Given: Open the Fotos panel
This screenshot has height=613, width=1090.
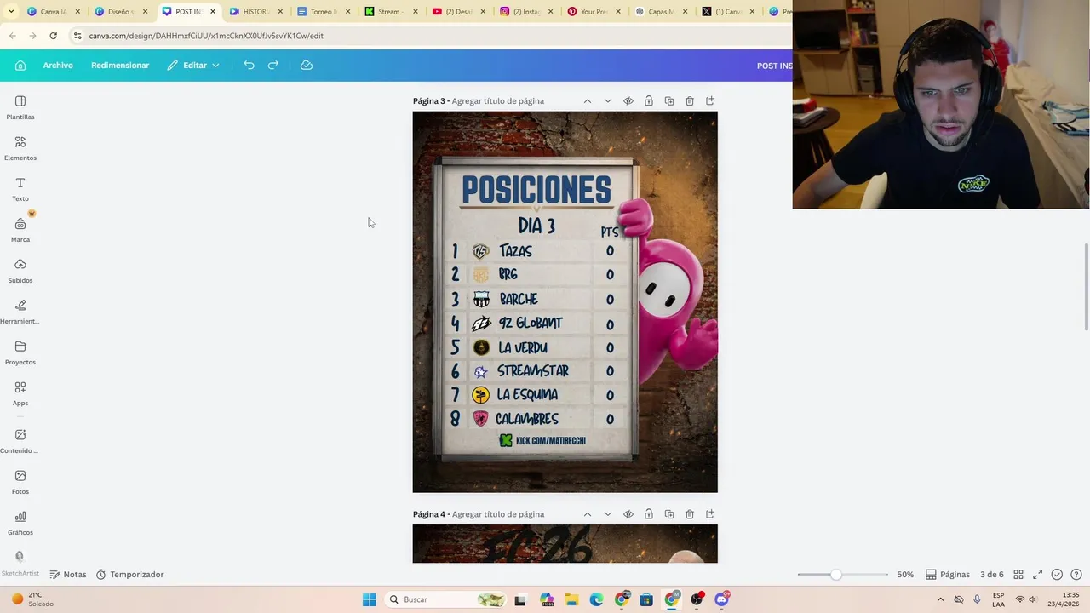Looking at the screenshot, I should click(x=20, y=482).
